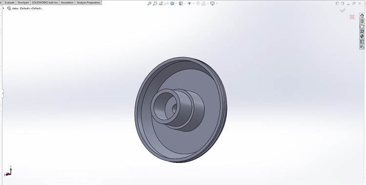Restore down the document window
Viewport: 366px width, 185px height.
354,3
